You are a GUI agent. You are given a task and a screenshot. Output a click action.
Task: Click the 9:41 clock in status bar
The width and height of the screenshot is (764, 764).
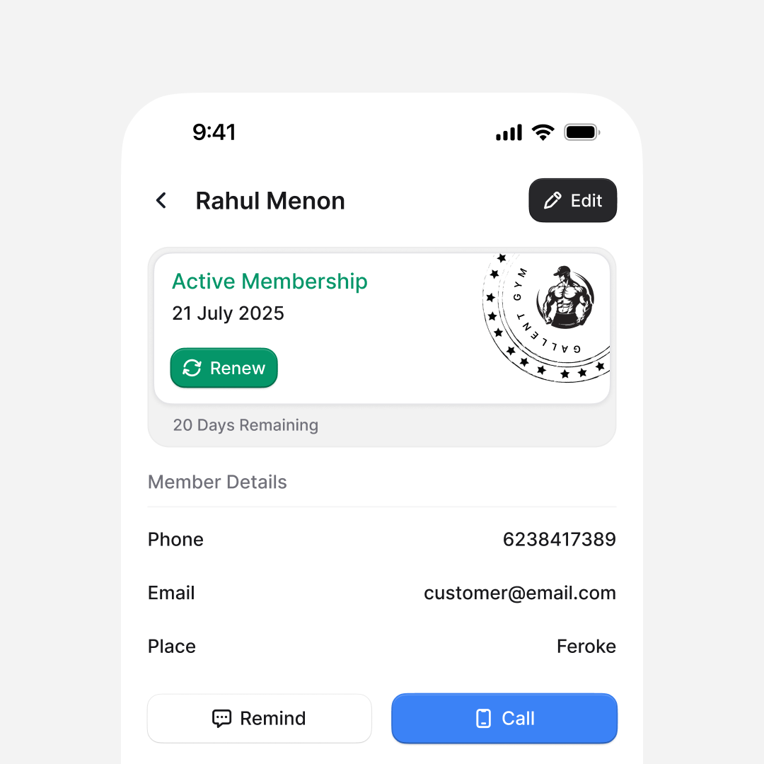214,132
